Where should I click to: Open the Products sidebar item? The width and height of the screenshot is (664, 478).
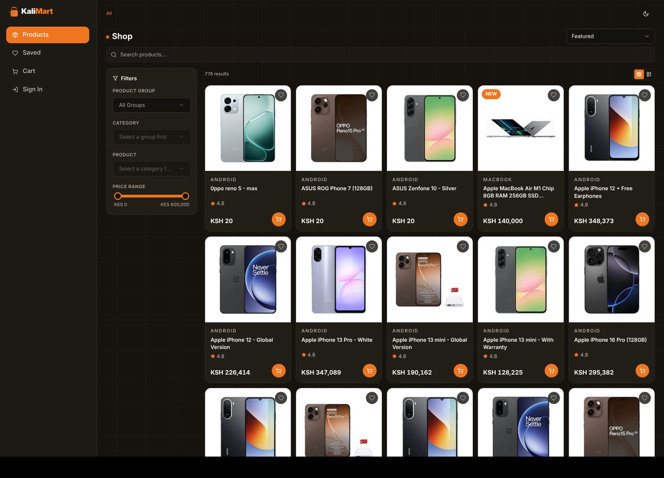[47, 35]
